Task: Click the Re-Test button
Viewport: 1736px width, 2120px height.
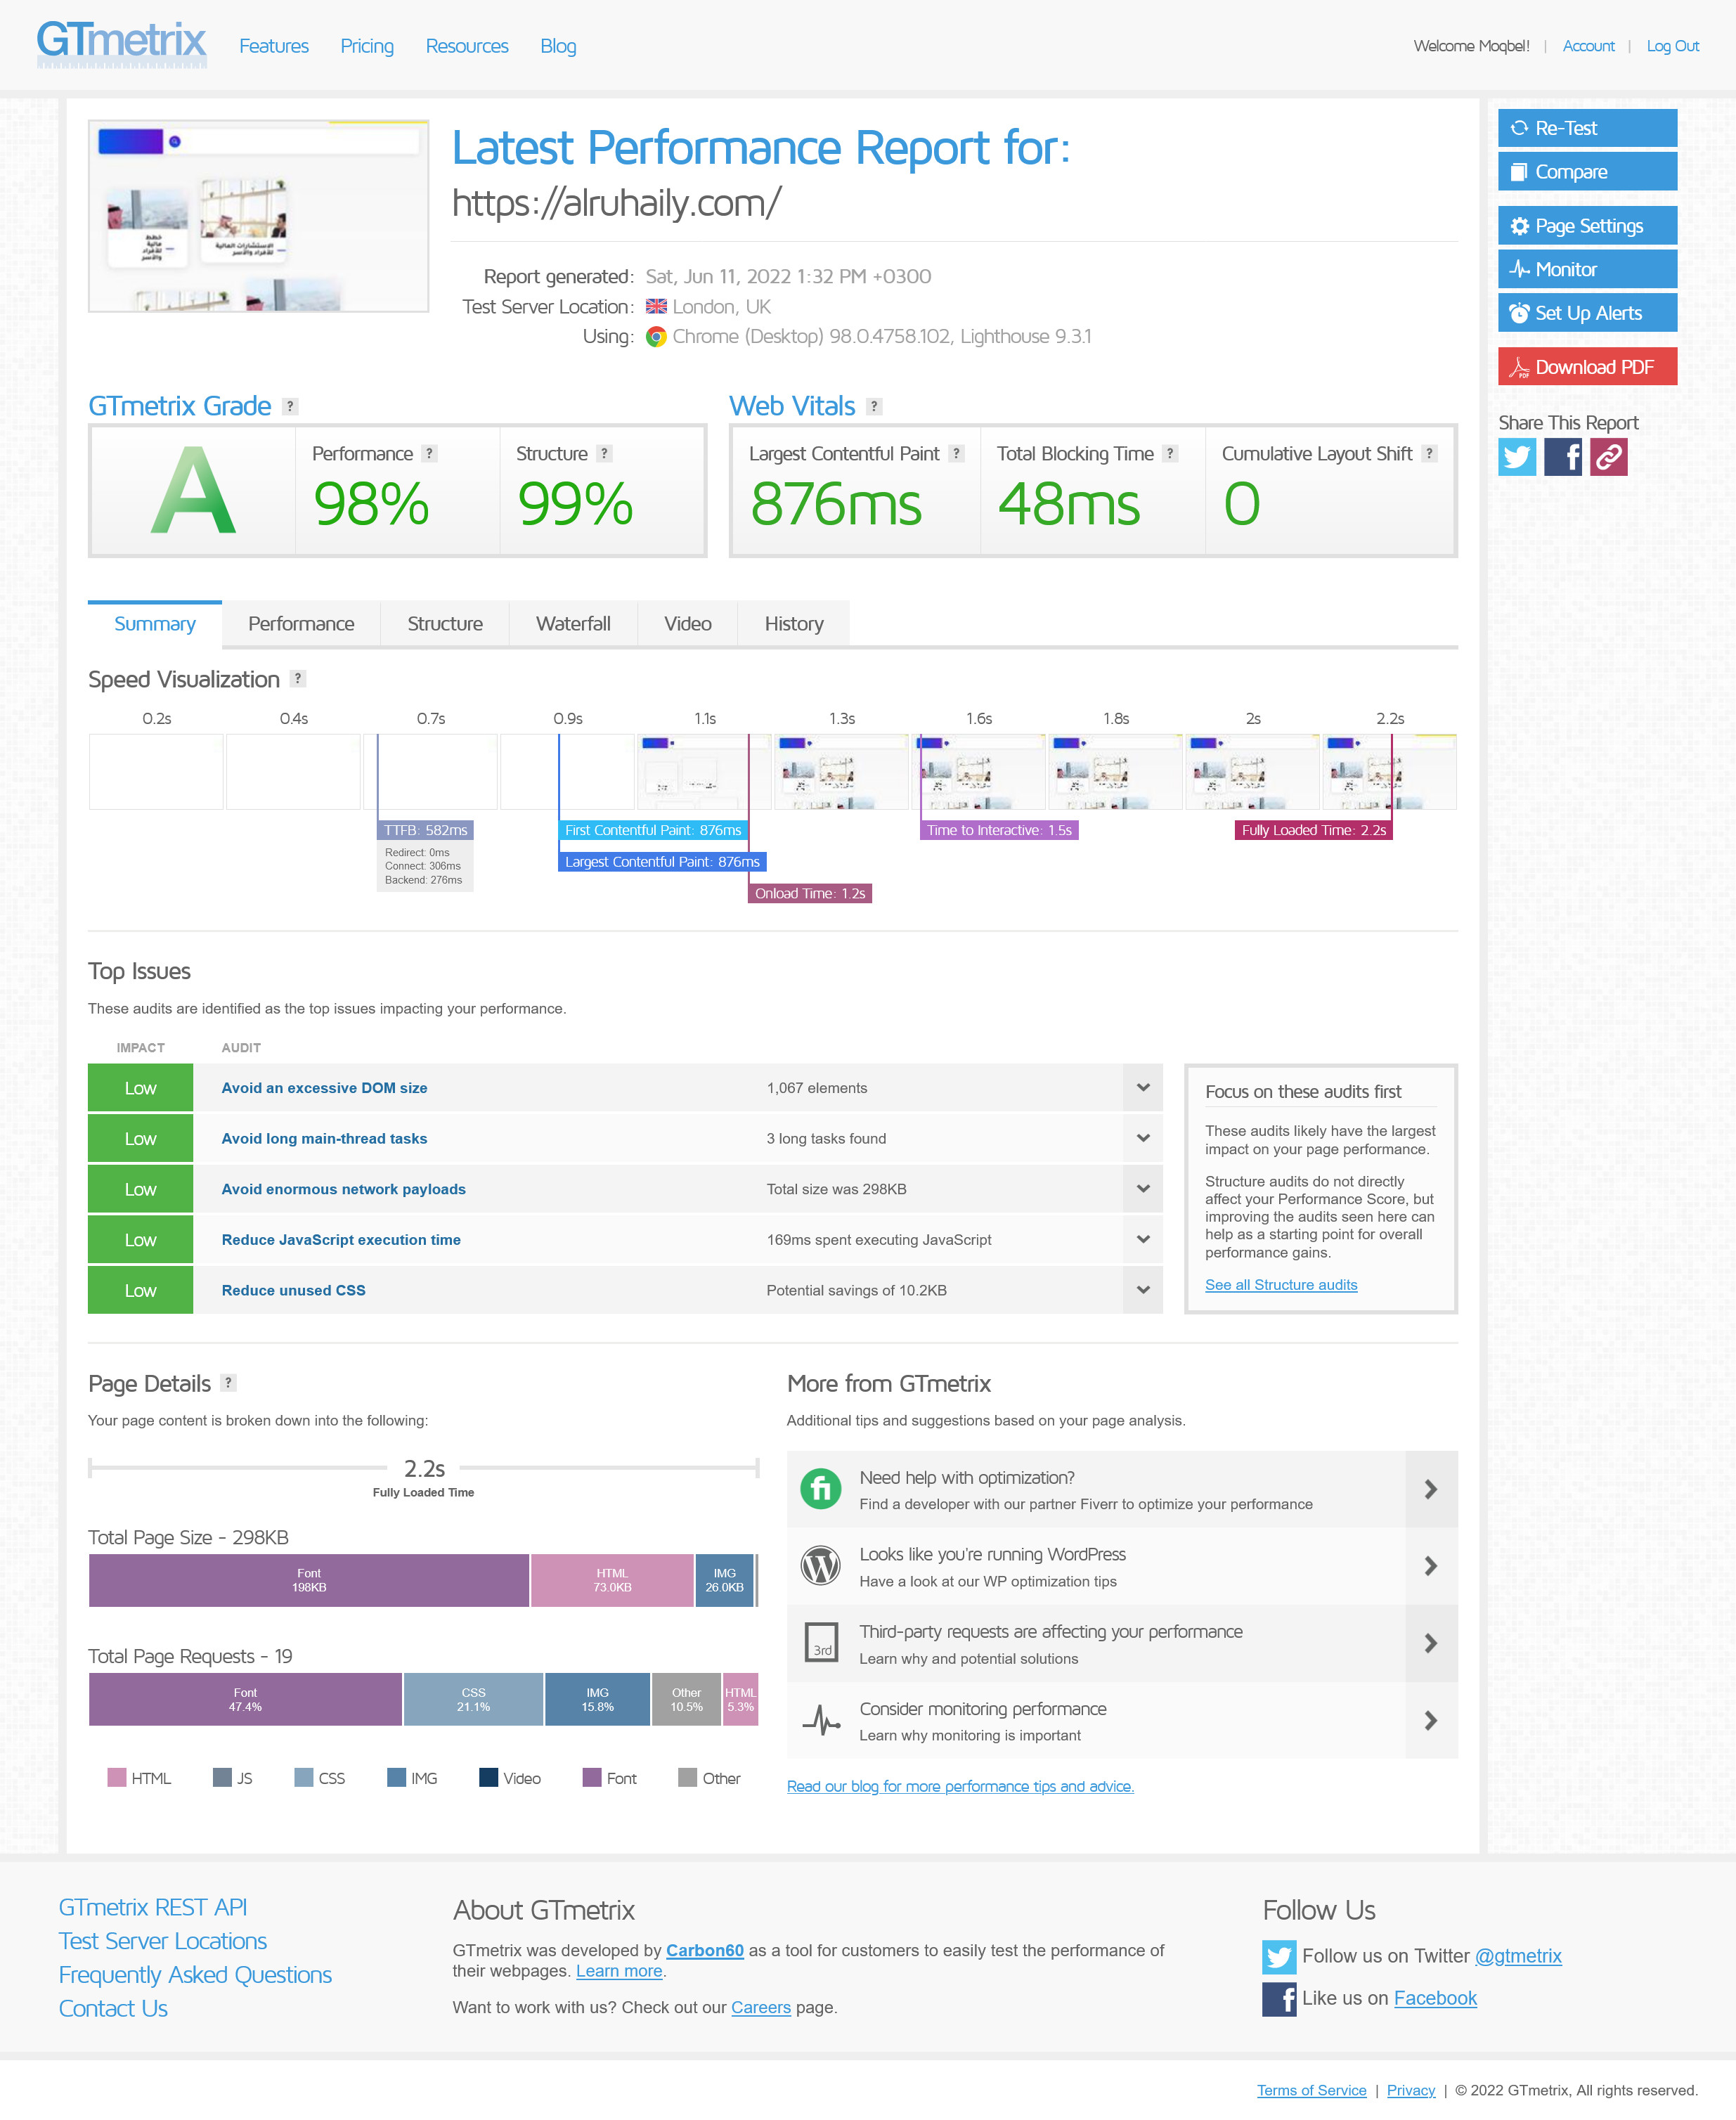Action: click(x=1586, y=128)
